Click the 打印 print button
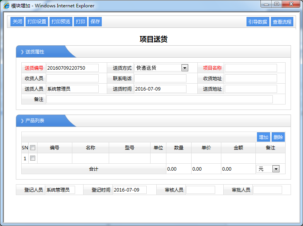 tap(80, 22)
